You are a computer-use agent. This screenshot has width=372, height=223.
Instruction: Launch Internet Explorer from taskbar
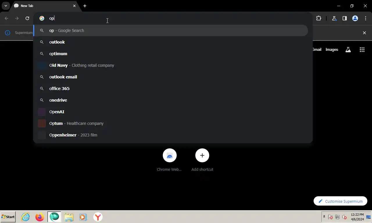click(x=26, y=217)
